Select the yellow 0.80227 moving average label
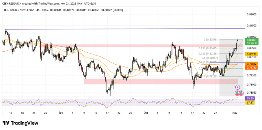Viewport: 262px width, 130px height. pos(252,54)
